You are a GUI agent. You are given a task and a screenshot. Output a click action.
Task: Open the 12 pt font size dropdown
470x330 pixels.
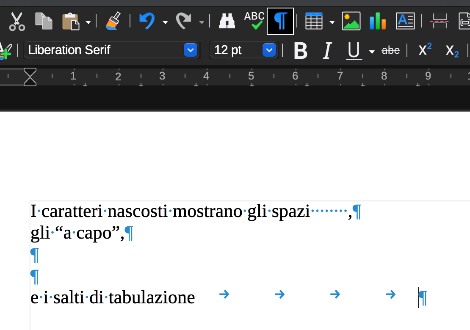269,50
